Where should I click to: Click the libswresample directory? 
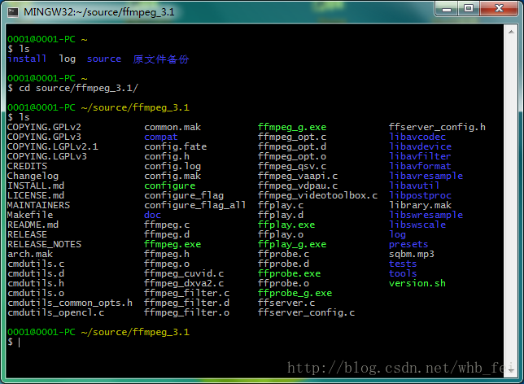point(426,215)
